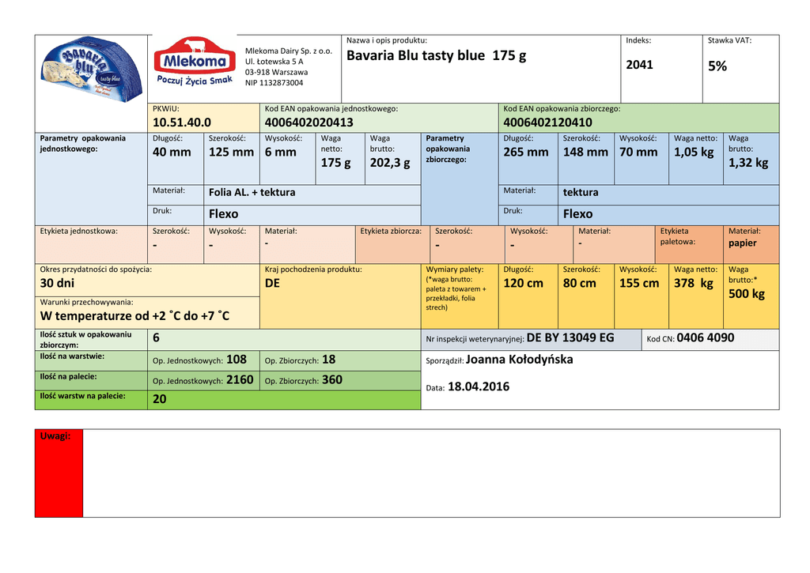
Task: Select the Stawka VAT value 5%
Action: (717, 66)
